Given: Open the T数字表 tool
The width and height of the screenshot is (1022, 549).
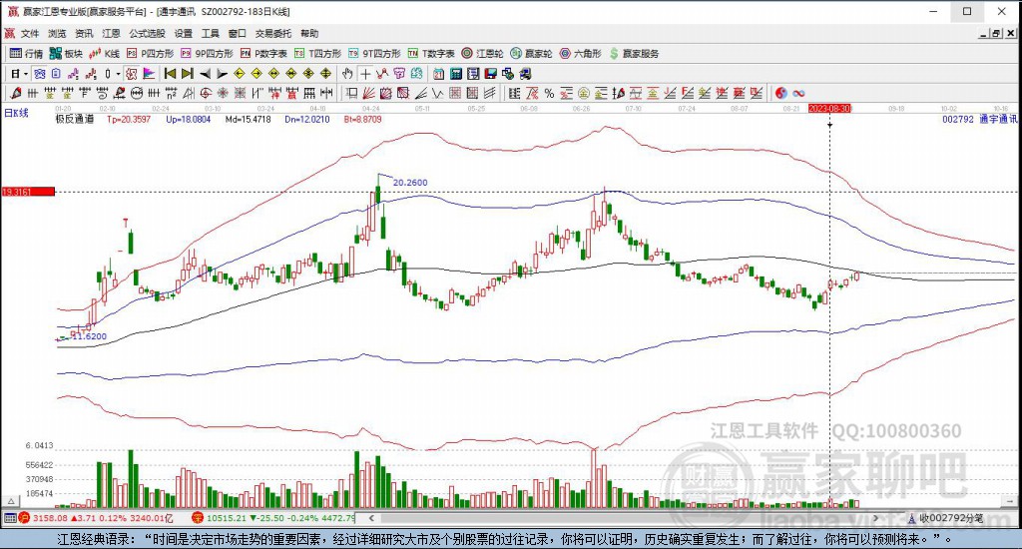Looking at the screenshot, I should click(x=431, y=54).
